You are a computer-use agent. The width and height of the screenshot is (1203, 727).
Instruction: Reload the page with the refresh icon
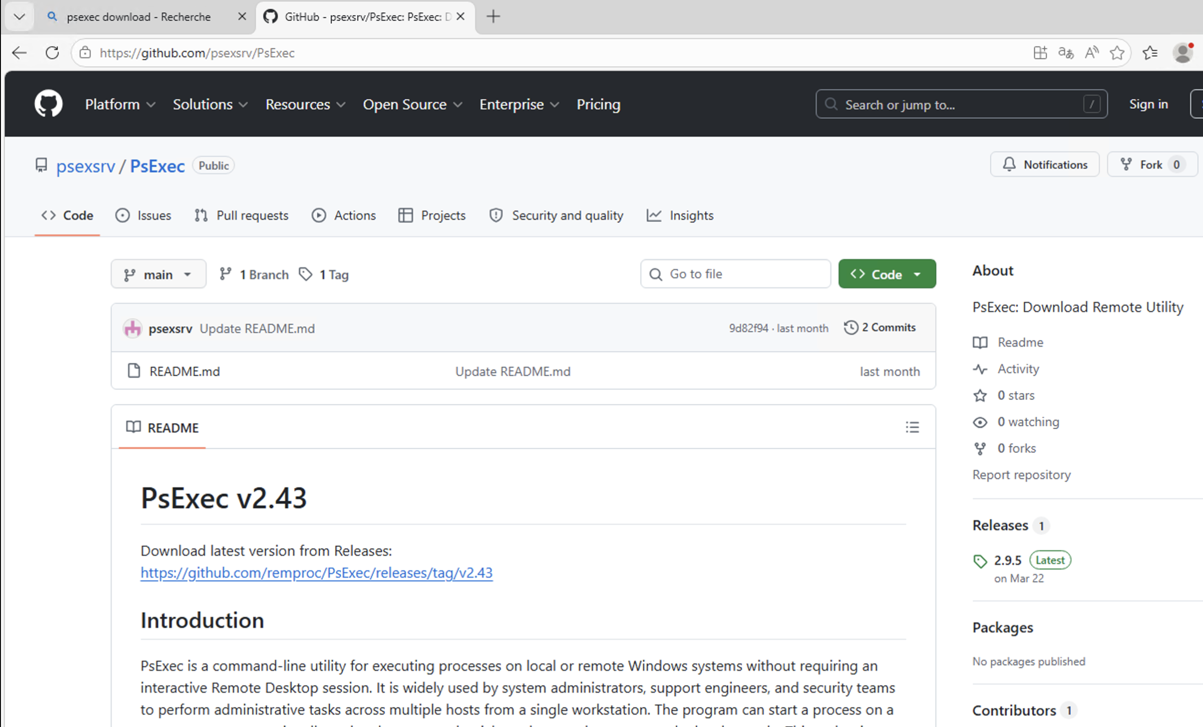[x=52, y=53]
